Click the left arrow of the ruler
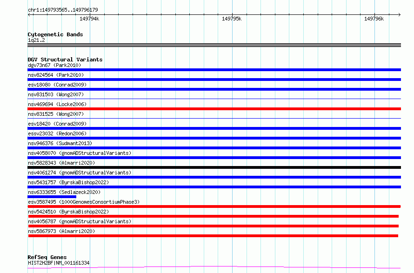 29,14
